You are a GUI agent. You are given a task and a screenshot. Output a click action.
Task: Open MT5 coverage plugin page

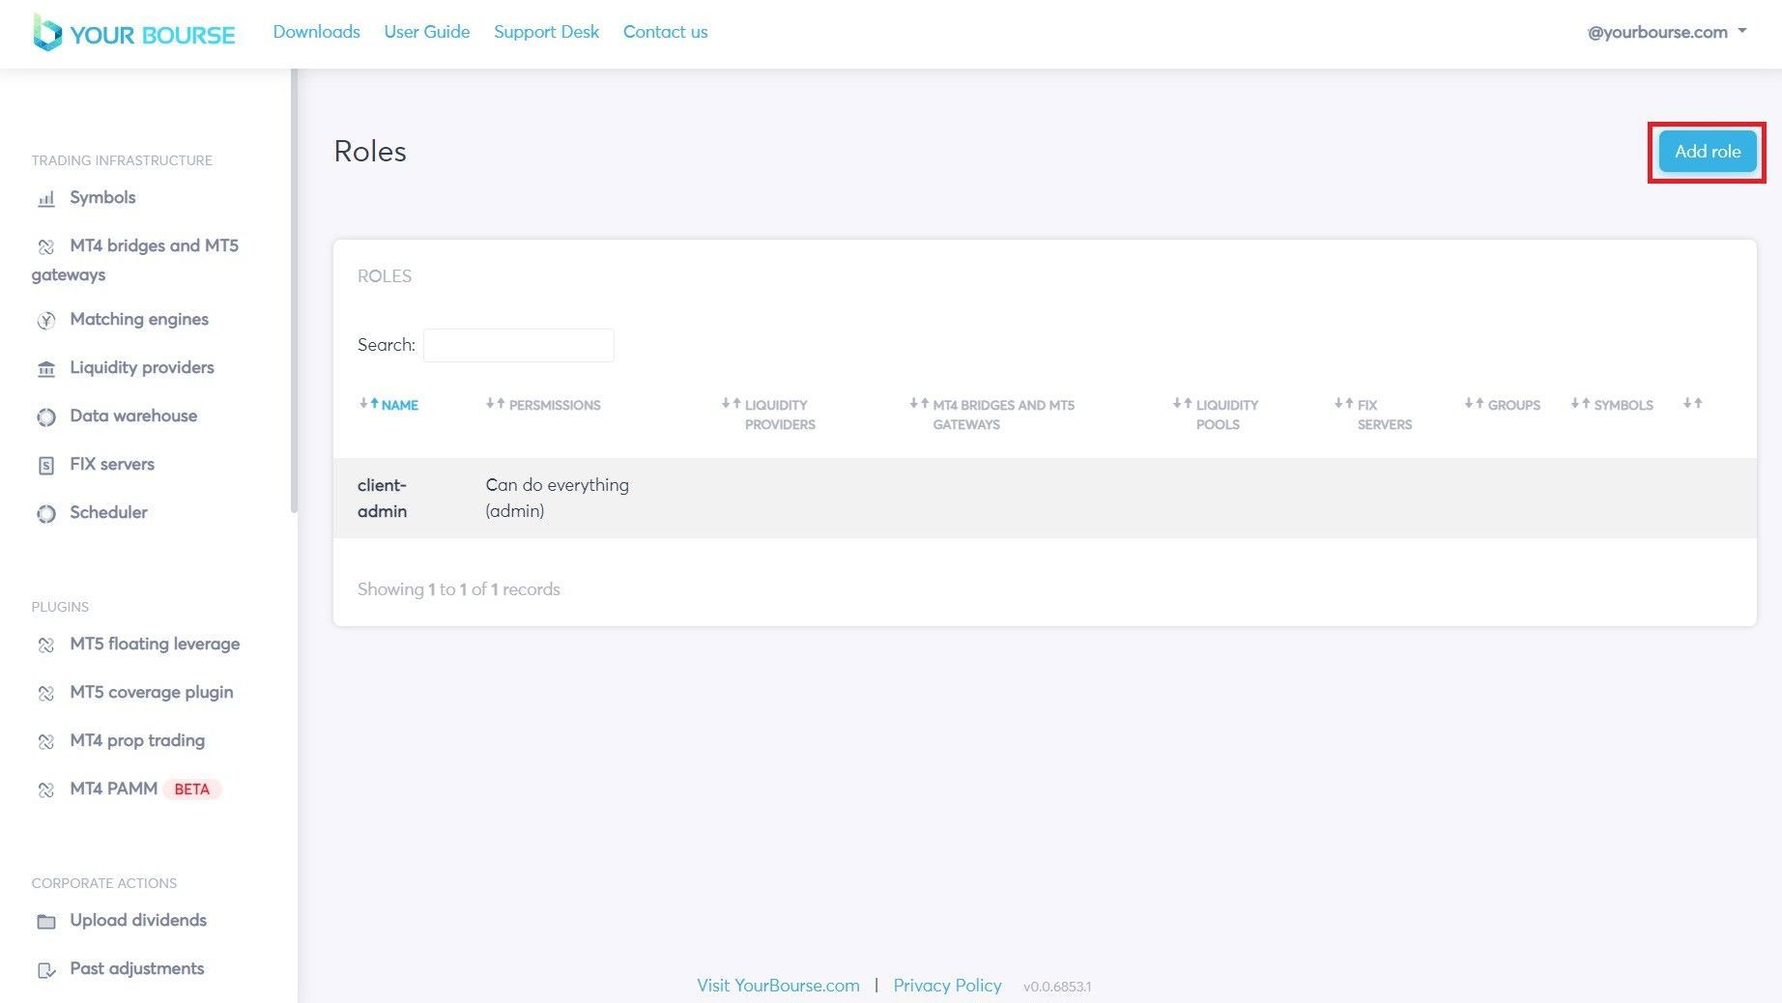click(152, 692)
